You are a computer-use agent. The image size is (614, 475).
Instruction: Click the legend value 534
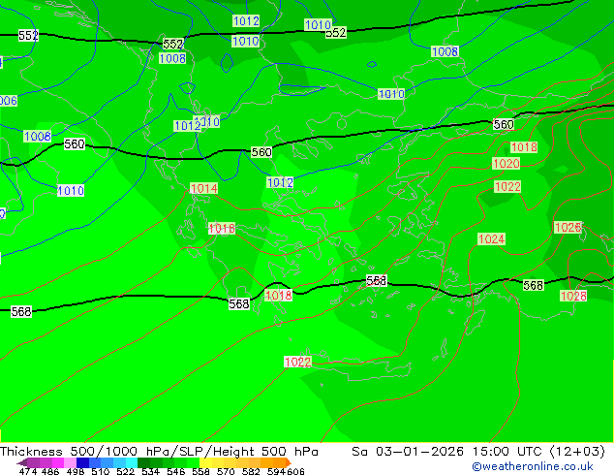point(151,471)
